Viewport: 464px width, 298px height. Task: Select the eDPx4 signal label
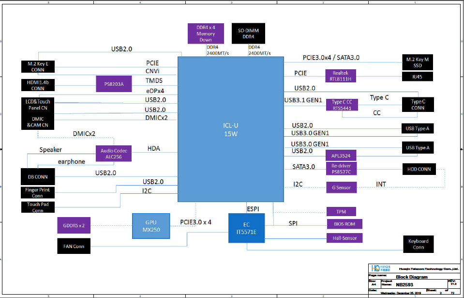(x=155, y=91)
